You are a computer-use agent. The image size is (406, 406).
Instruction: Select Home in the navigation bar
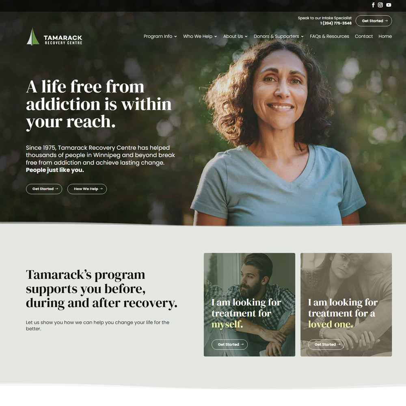pos(385,36)
